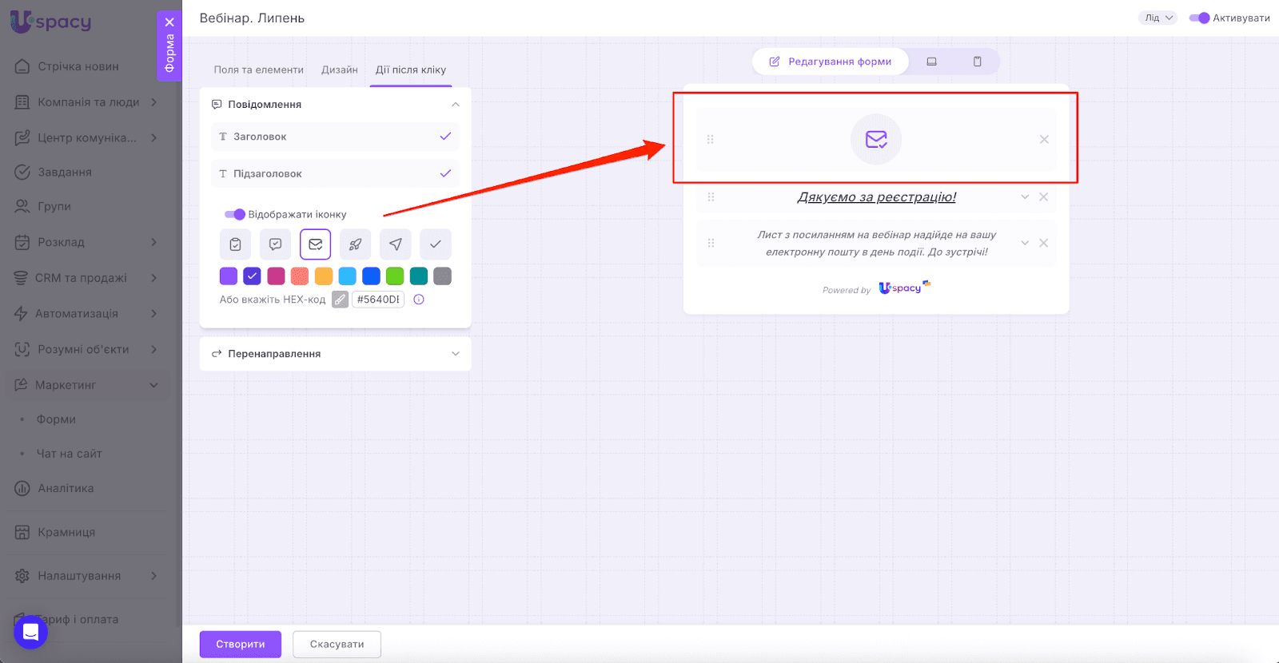Expand 'CRM та продажі' sidebar menu
Screen dimensions: 1279x663
click(x=154, y=278)
